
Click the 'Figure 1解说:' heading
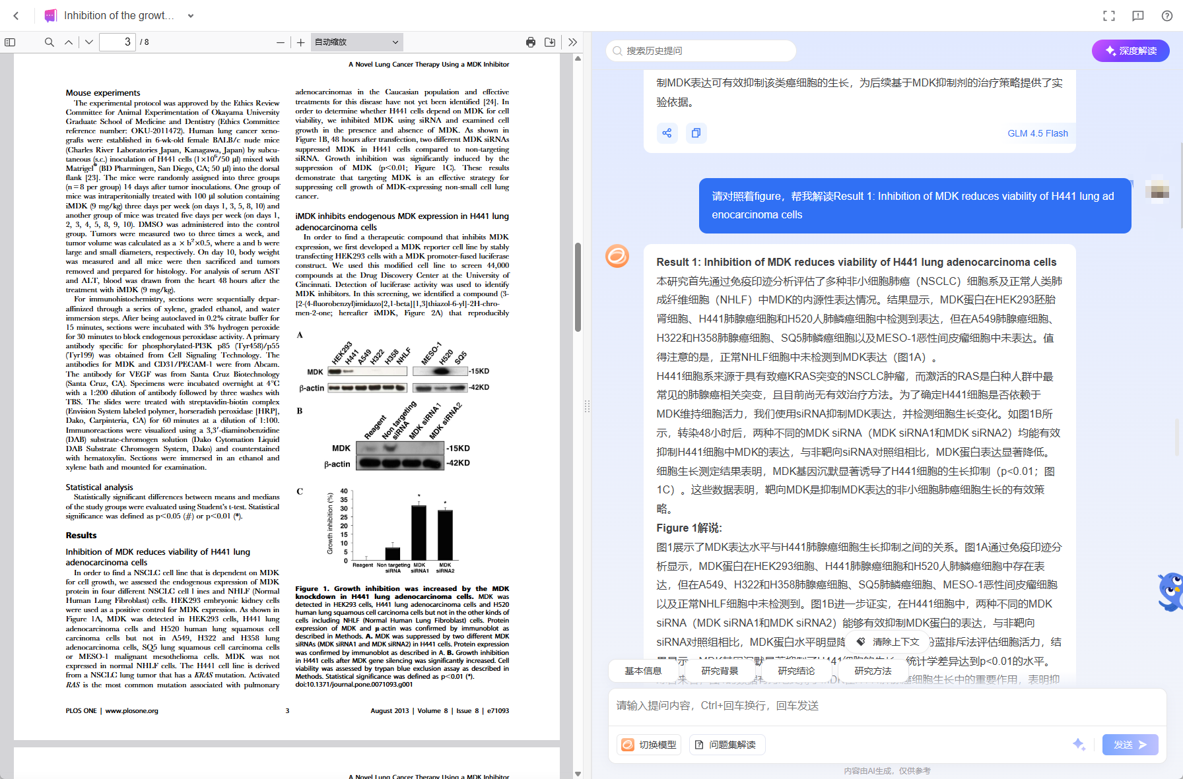click(x=689, y=528)
